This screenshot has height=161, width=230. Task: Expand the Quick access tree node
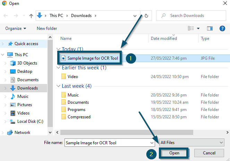[x=3, y=44]
